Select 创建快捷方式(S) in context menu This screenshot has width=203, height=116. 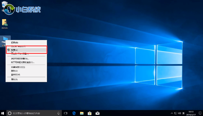pos(26,67)
